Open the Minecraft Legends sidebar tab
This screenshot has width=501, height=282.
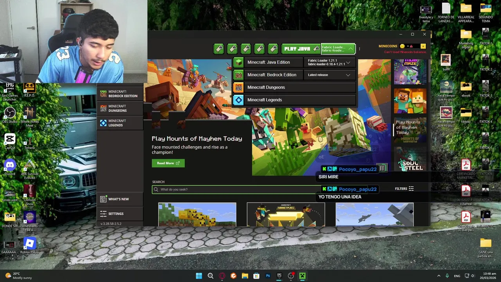pyautogui.click(x=120, y=123)
